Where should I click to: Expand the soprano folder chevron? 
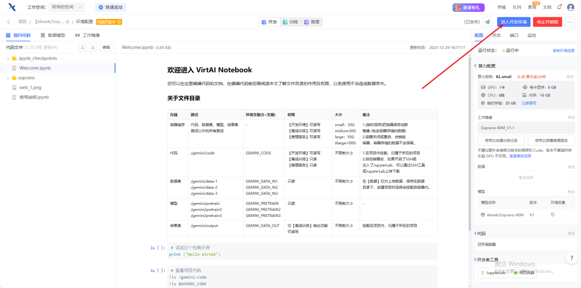(8, 78)
